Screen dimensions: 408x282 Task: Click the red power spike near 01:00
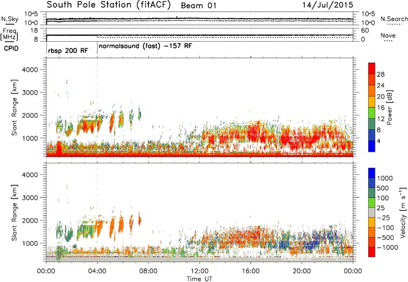(59, 149)
